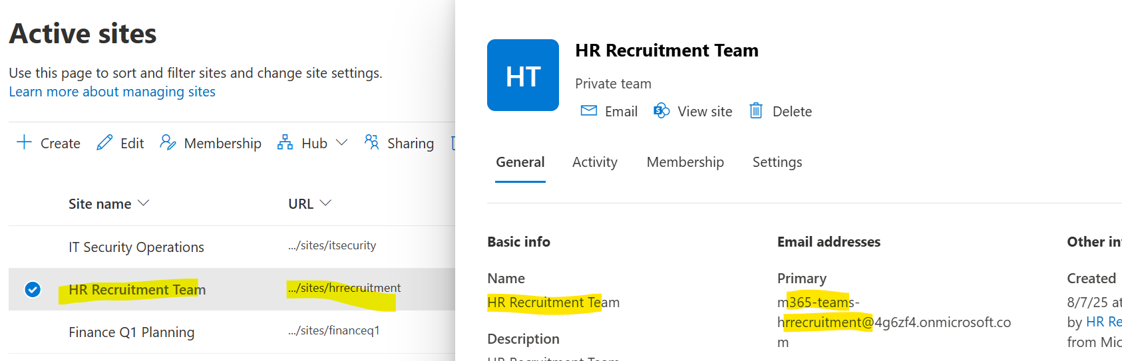This screenshot has width=1122, height=361.
Task: Select the General tab
Action: [x=520, y=162]
